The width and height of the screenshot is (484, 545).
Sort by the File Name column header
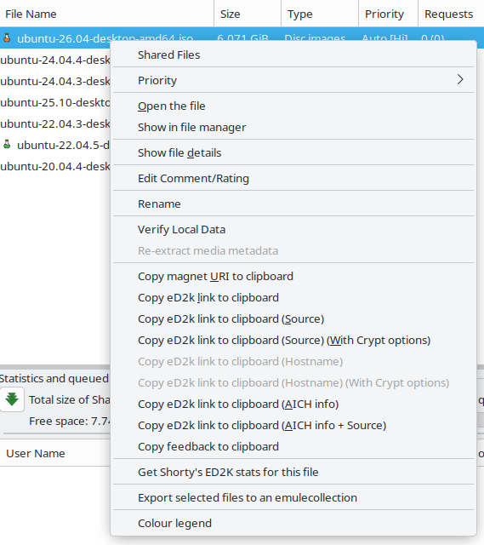pyautogui.click(x=106, y=14)
